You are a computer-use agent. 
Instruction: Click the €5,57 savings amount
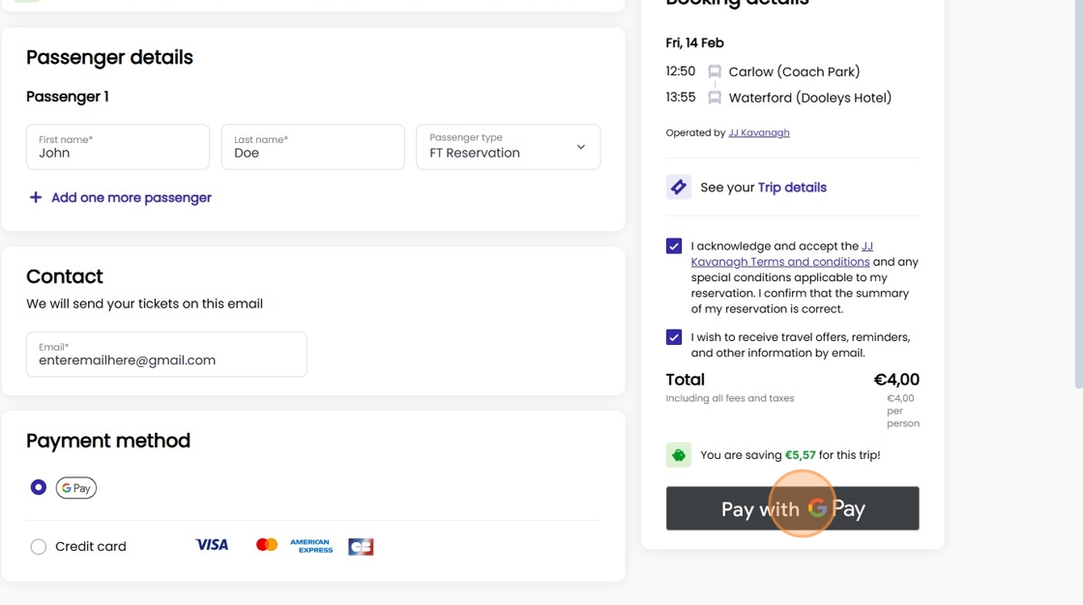(x=800, y=455)
